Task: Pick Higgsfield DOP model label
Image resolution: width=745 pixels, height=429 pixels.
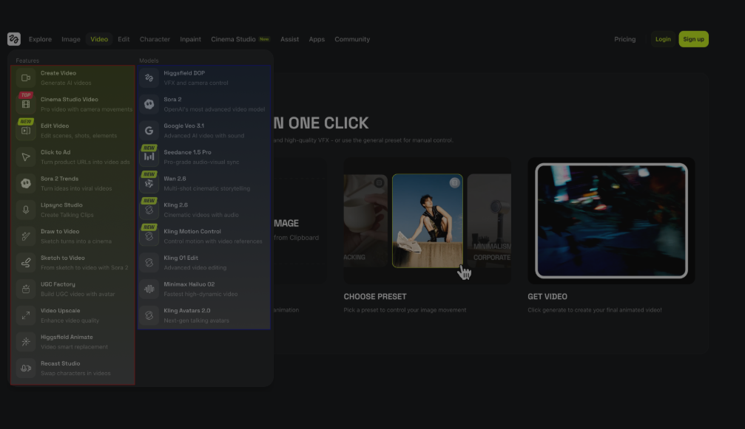Action: pos(184,73)
